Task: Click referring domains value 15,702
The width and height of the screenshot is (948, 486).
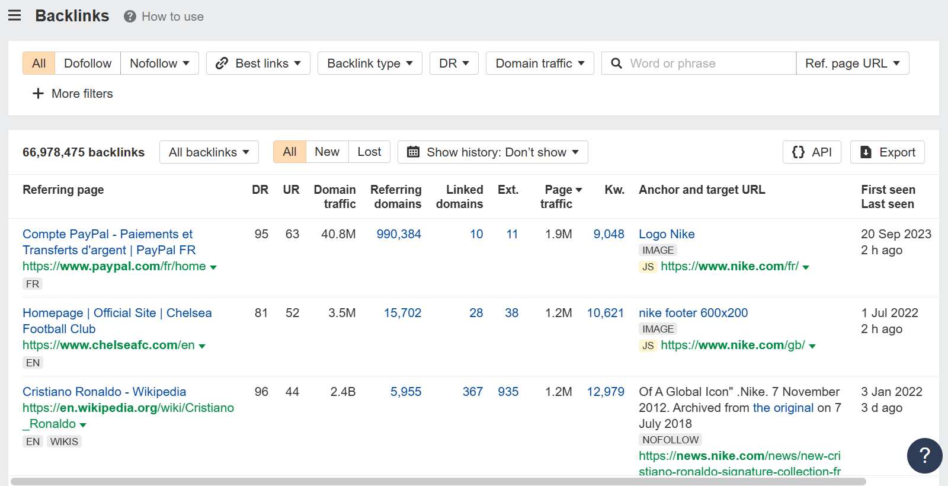Action: [402, 313]
